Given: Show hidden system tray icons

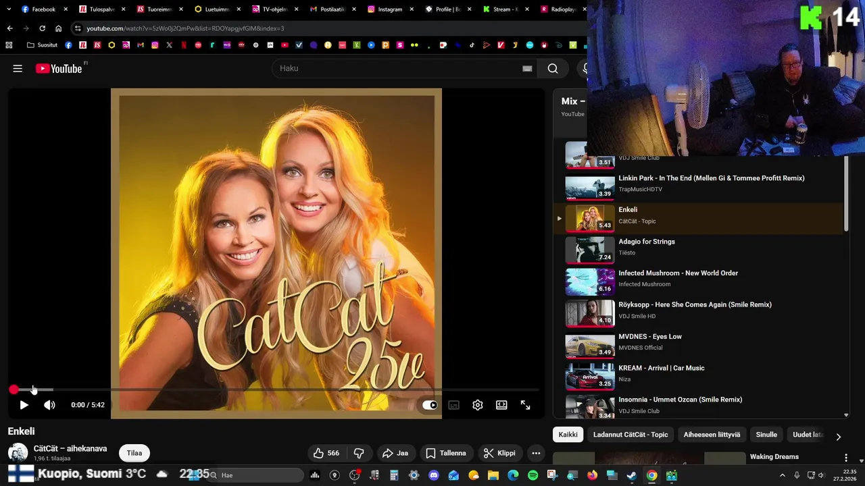Looking at the screenshot, I should (783, 475).
